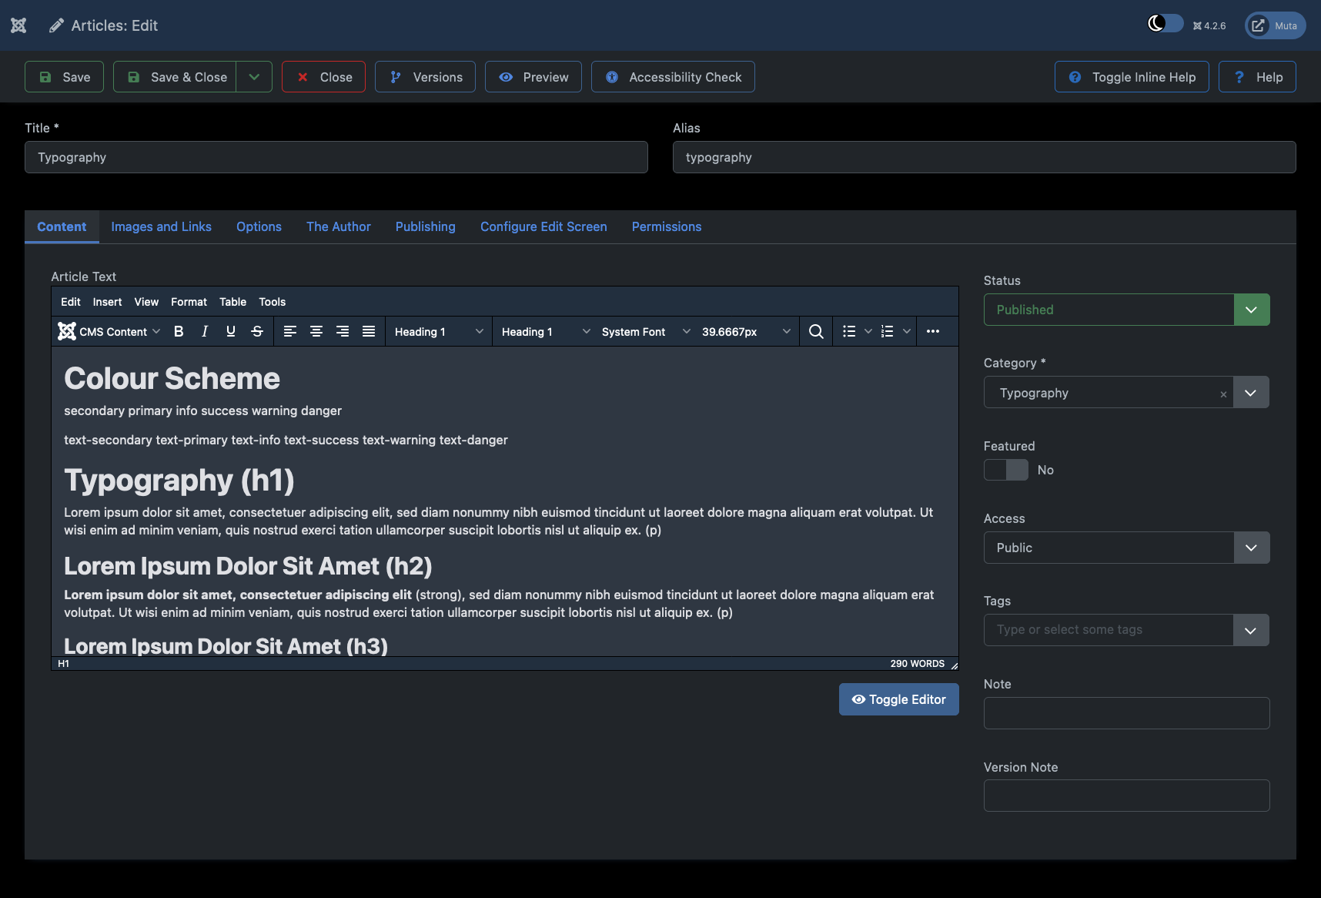Screen dimensions: 1321x898
Task: Click the Version Note input field
Action: 1126,796
